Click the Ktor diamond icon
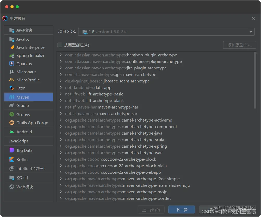 pyautogui.click(x=12, y=88)
